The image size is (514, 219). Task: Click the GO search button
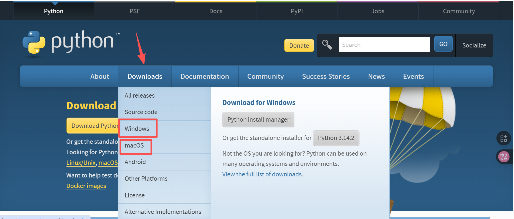443,44
